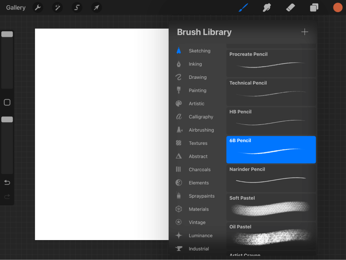Open the Actions wrench menu
The height and width of the screenshot is (260, 346).
pyautogui.click(x=38, y=7)
